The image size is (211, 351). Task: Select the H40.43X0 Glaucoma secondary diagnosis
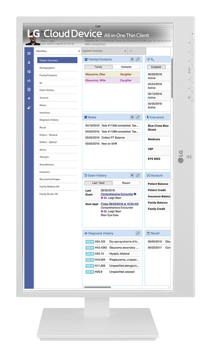coord(112,248)
